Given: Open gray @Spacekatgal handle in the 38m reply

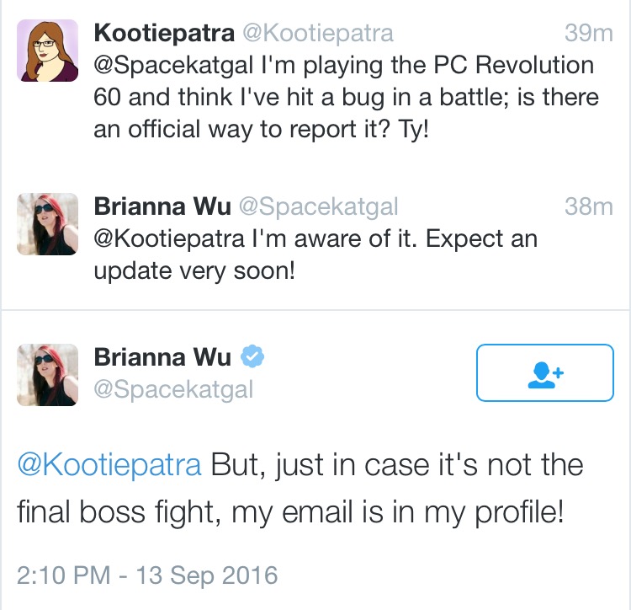Looking at the screenshot, I should (x=319, y=207).
